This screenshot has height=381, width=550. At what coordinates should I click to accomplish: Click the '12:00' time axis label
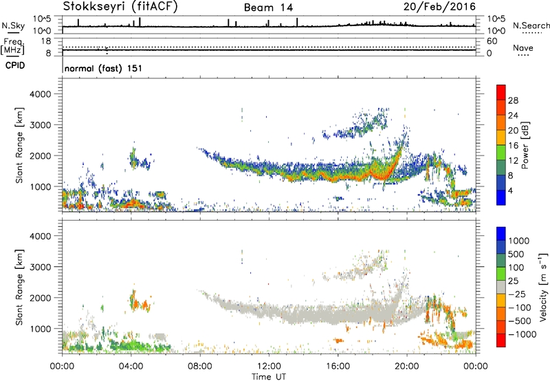[x=269, y=366]
